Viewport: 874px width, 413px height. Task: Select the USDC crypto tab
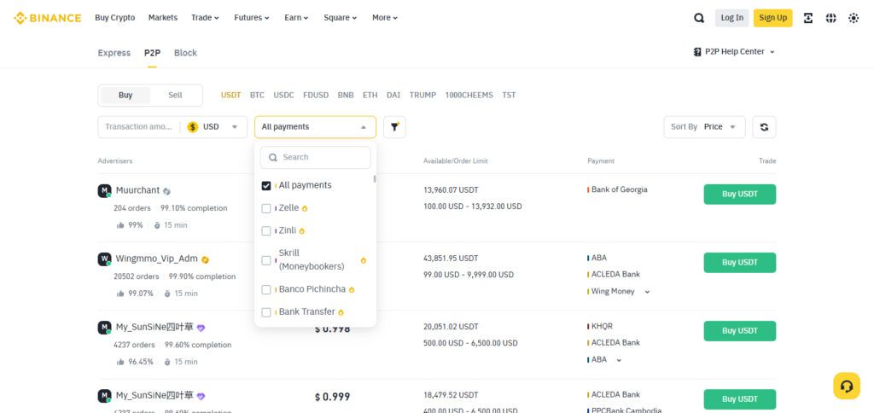pyautogui.click(x=283, y=96)
